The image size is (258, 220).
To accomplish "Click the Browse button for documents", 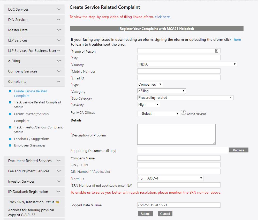I will coord(238,150).
